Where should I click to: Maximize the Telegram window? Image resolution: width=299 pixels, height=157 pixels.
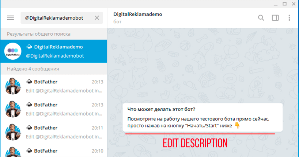284,4
